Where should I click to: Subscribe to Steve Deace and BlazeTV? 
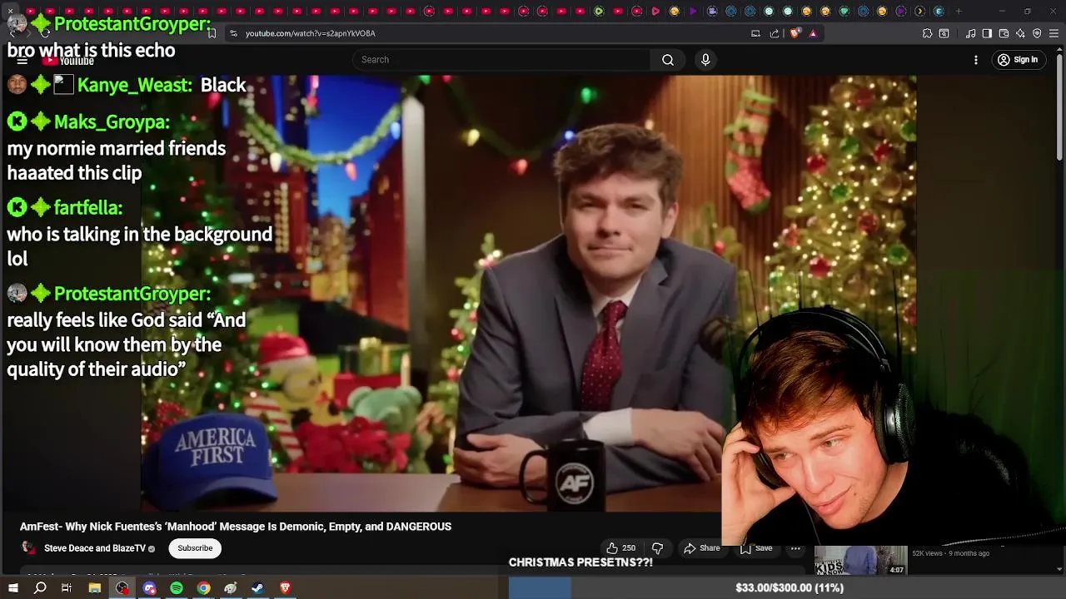point(195,548)
